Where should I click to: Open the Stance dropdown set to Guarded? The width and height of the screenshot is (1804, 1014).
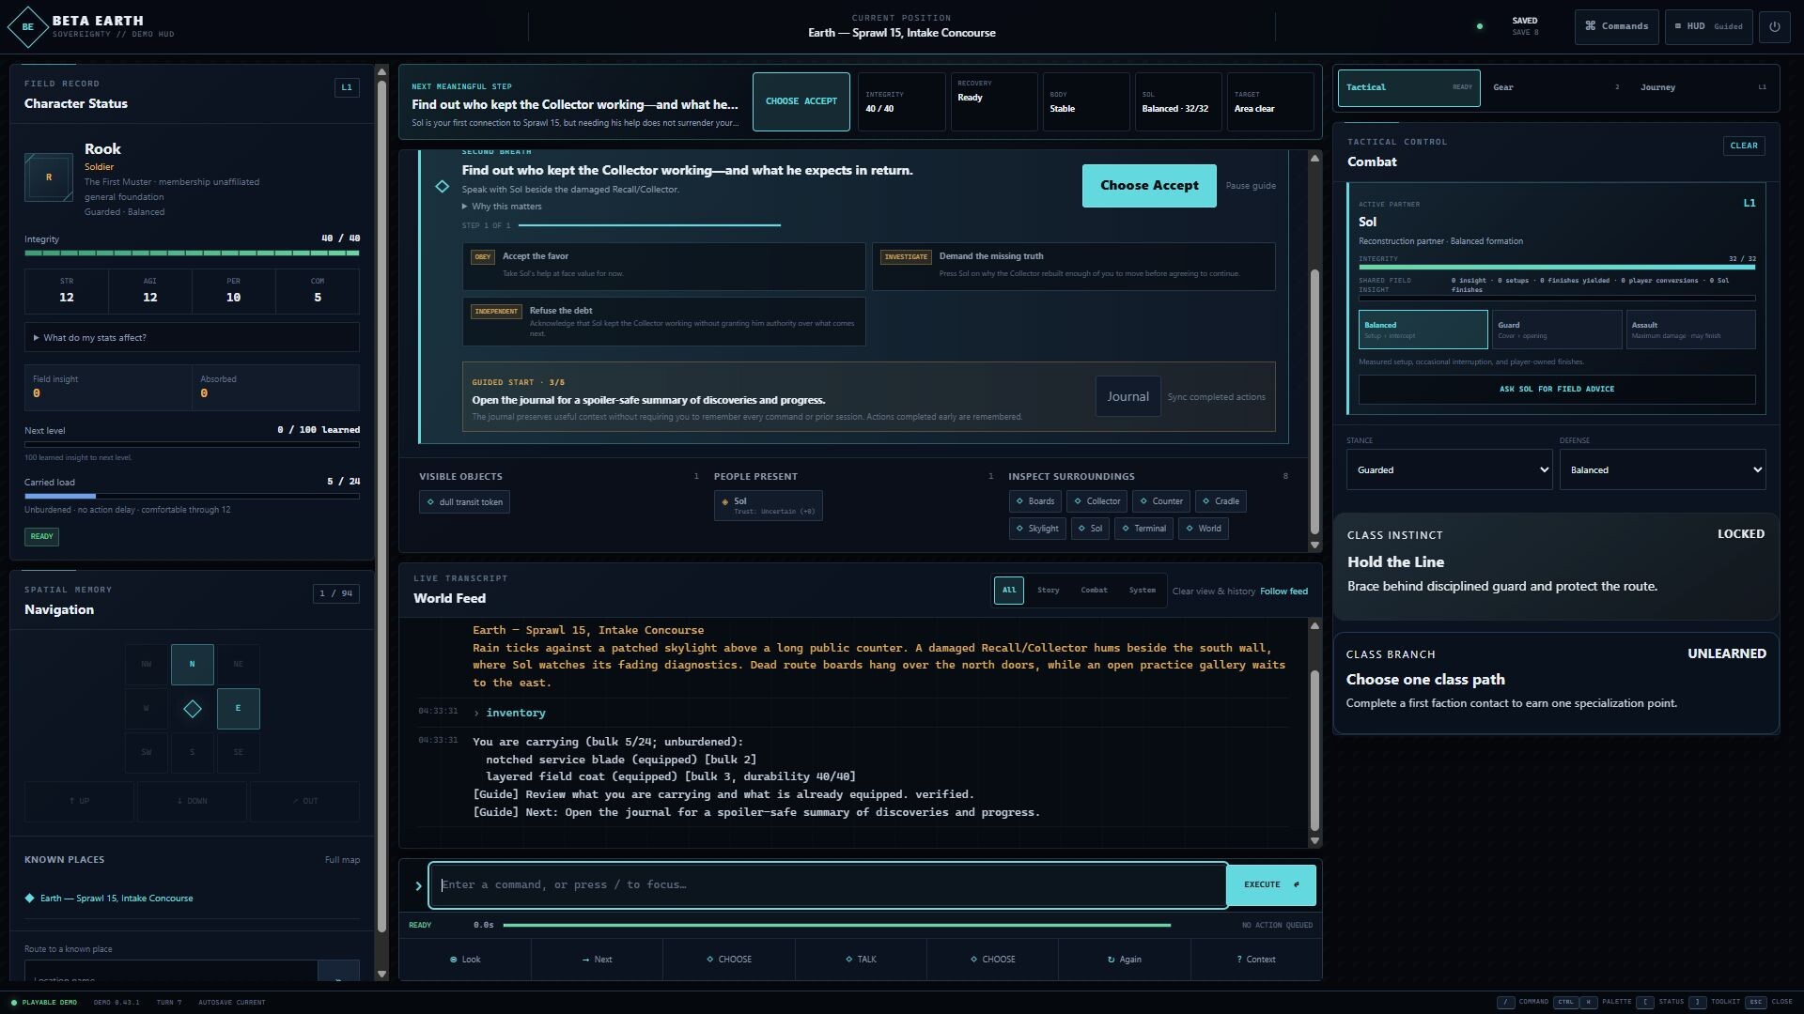tap(1449, 469)
